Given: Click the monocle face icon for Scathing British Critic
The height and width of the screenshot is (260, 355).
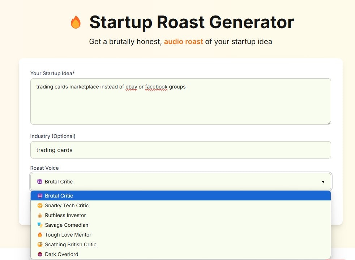Looking at the screenshot, I should (40, 244).
